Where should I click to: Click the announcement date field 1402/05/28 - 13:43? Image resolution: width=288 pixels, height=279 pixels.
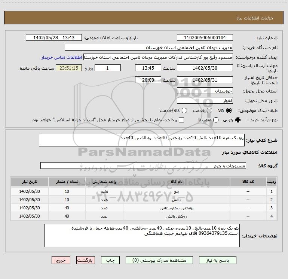(54, 38)
